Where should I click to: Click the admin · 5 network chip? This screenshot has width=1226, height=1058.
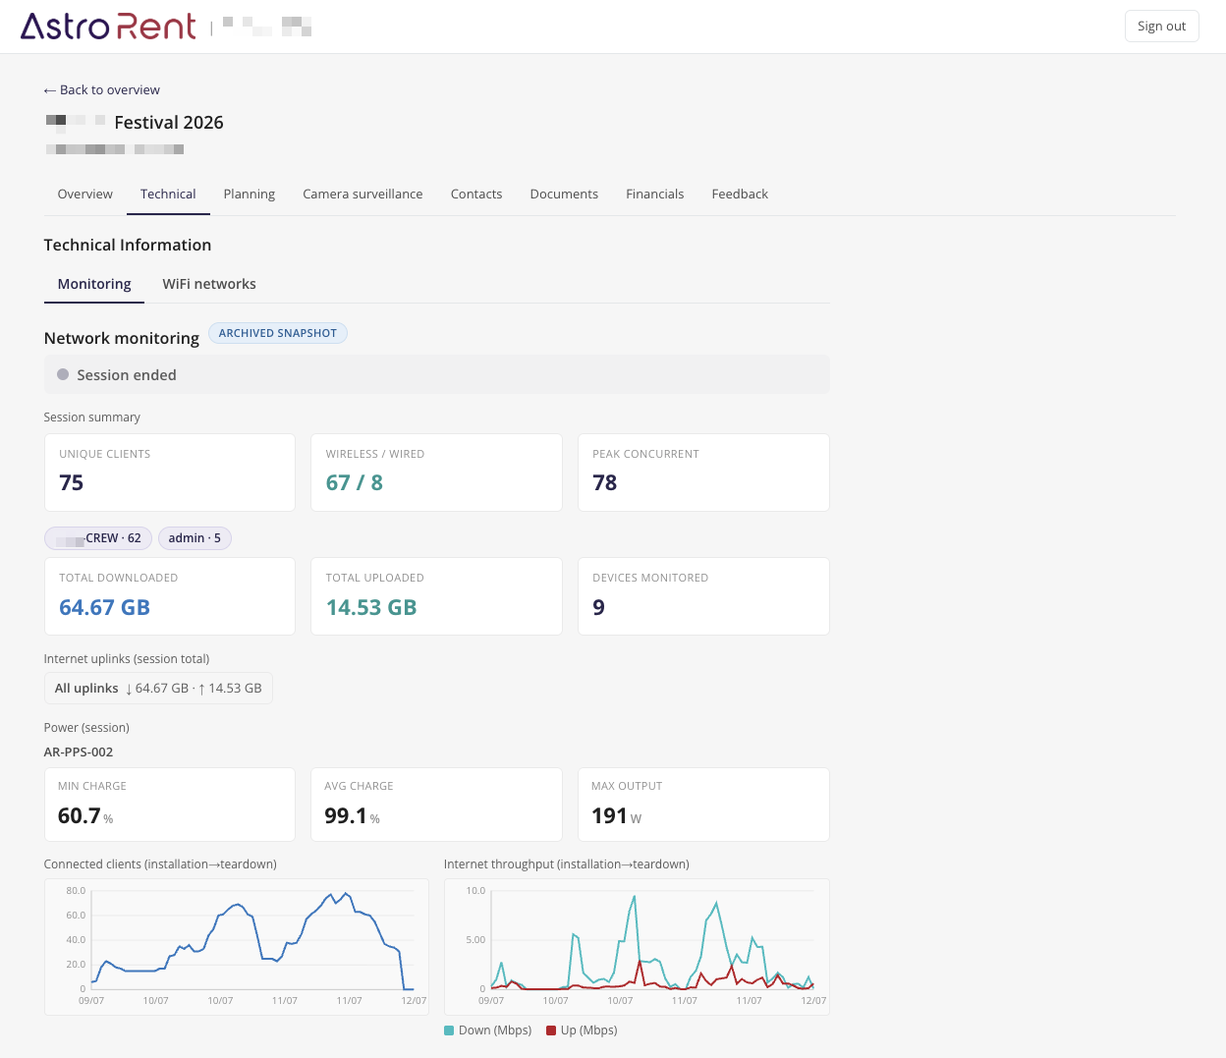195,538
